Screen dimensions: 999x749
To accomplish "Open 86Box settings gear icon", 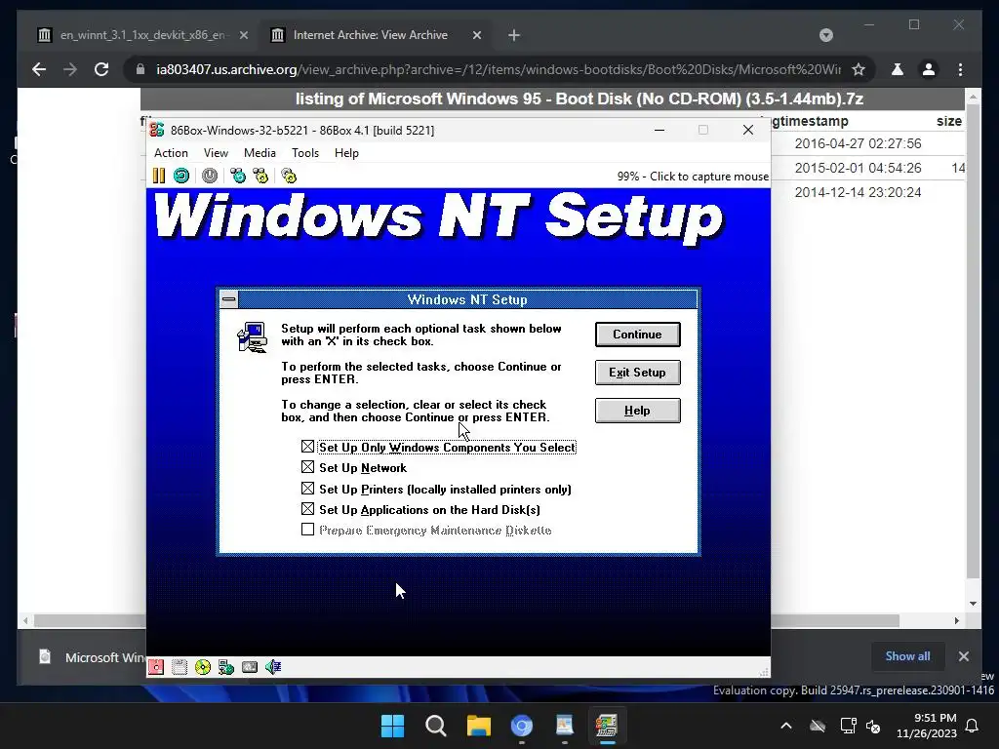I will (x=289, y=176).
